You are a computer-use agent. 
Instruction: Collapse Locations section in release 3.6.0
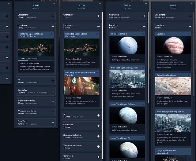pyautogui.click(x=53, y=27)
